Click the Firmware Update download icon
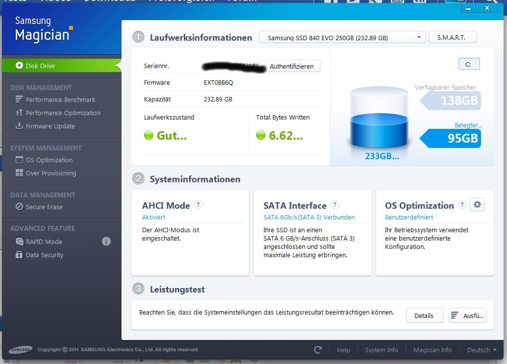This screenshot has height=364, width=507. (19, 126)
